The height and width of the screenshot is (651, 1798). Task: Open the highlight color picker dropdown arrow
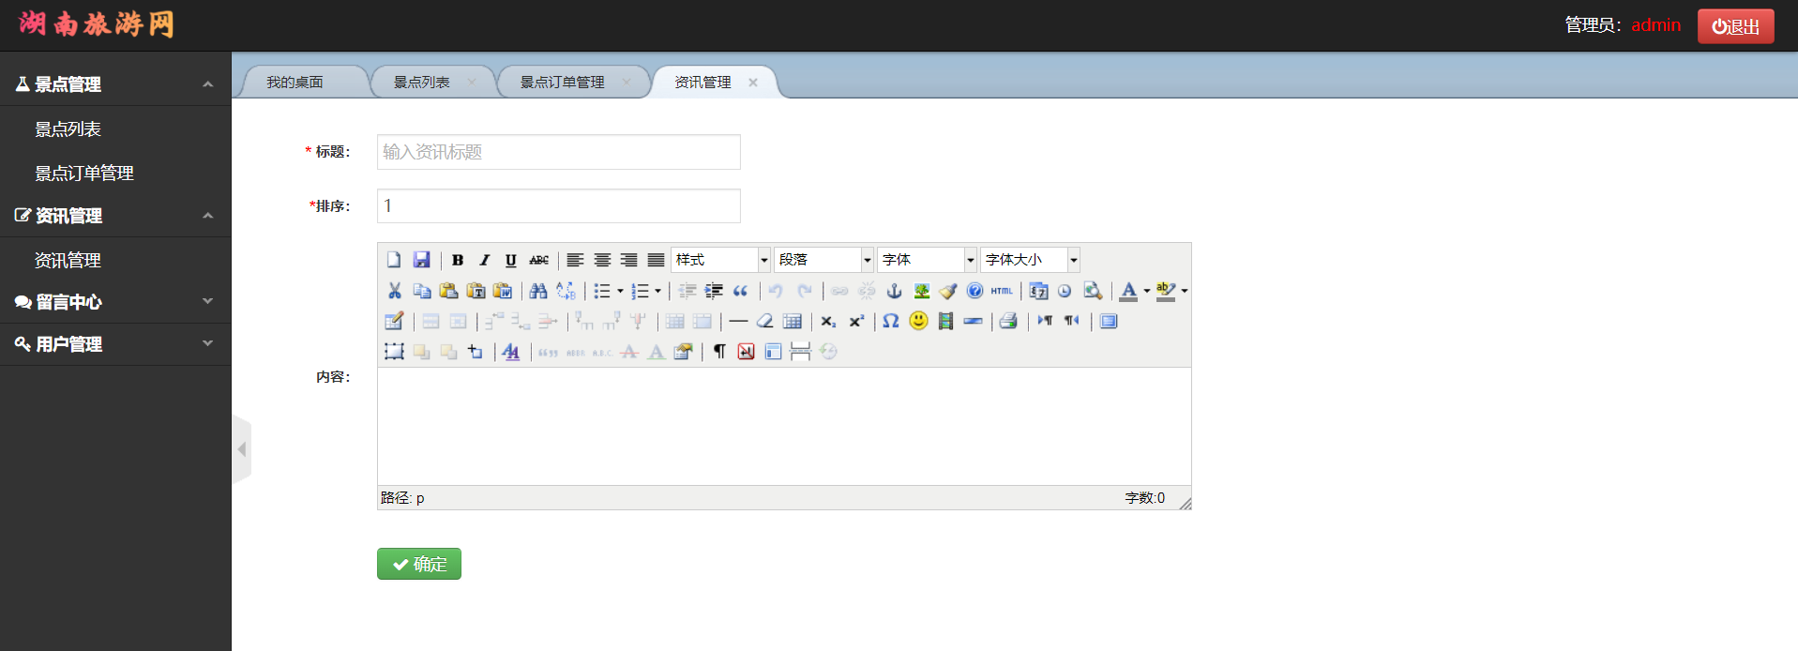(x=1185, y=291)
